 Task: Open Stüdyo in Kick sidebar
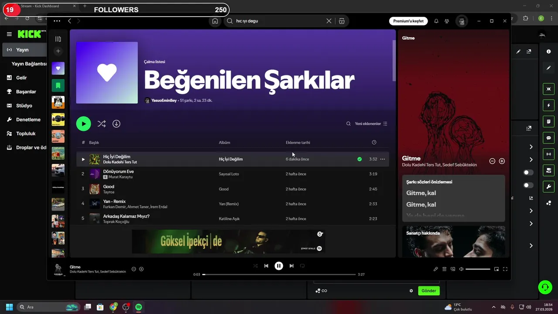click(24, 106)
